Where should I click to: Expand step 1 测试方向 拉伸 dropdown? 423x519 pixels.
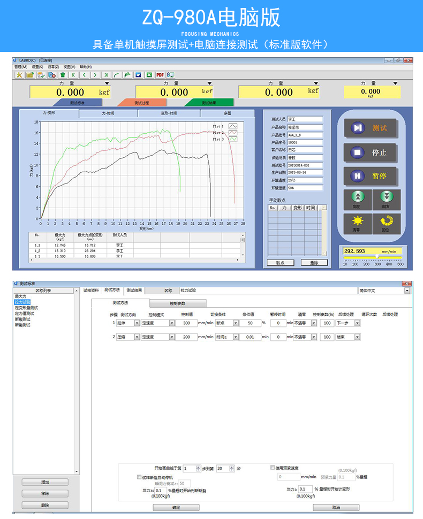point(137,323)
